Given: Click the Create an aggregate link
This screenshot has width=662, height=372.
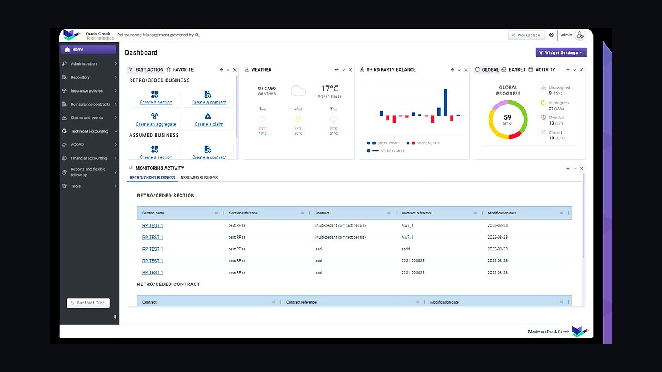Looking at the screenshot, I should [155, 125].
